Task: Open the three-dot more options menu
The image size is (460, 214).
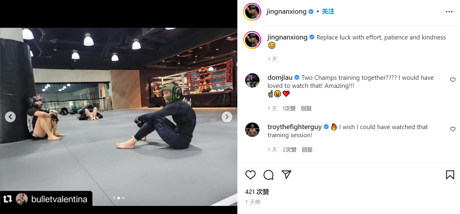Action: click(x=449, y=12)
